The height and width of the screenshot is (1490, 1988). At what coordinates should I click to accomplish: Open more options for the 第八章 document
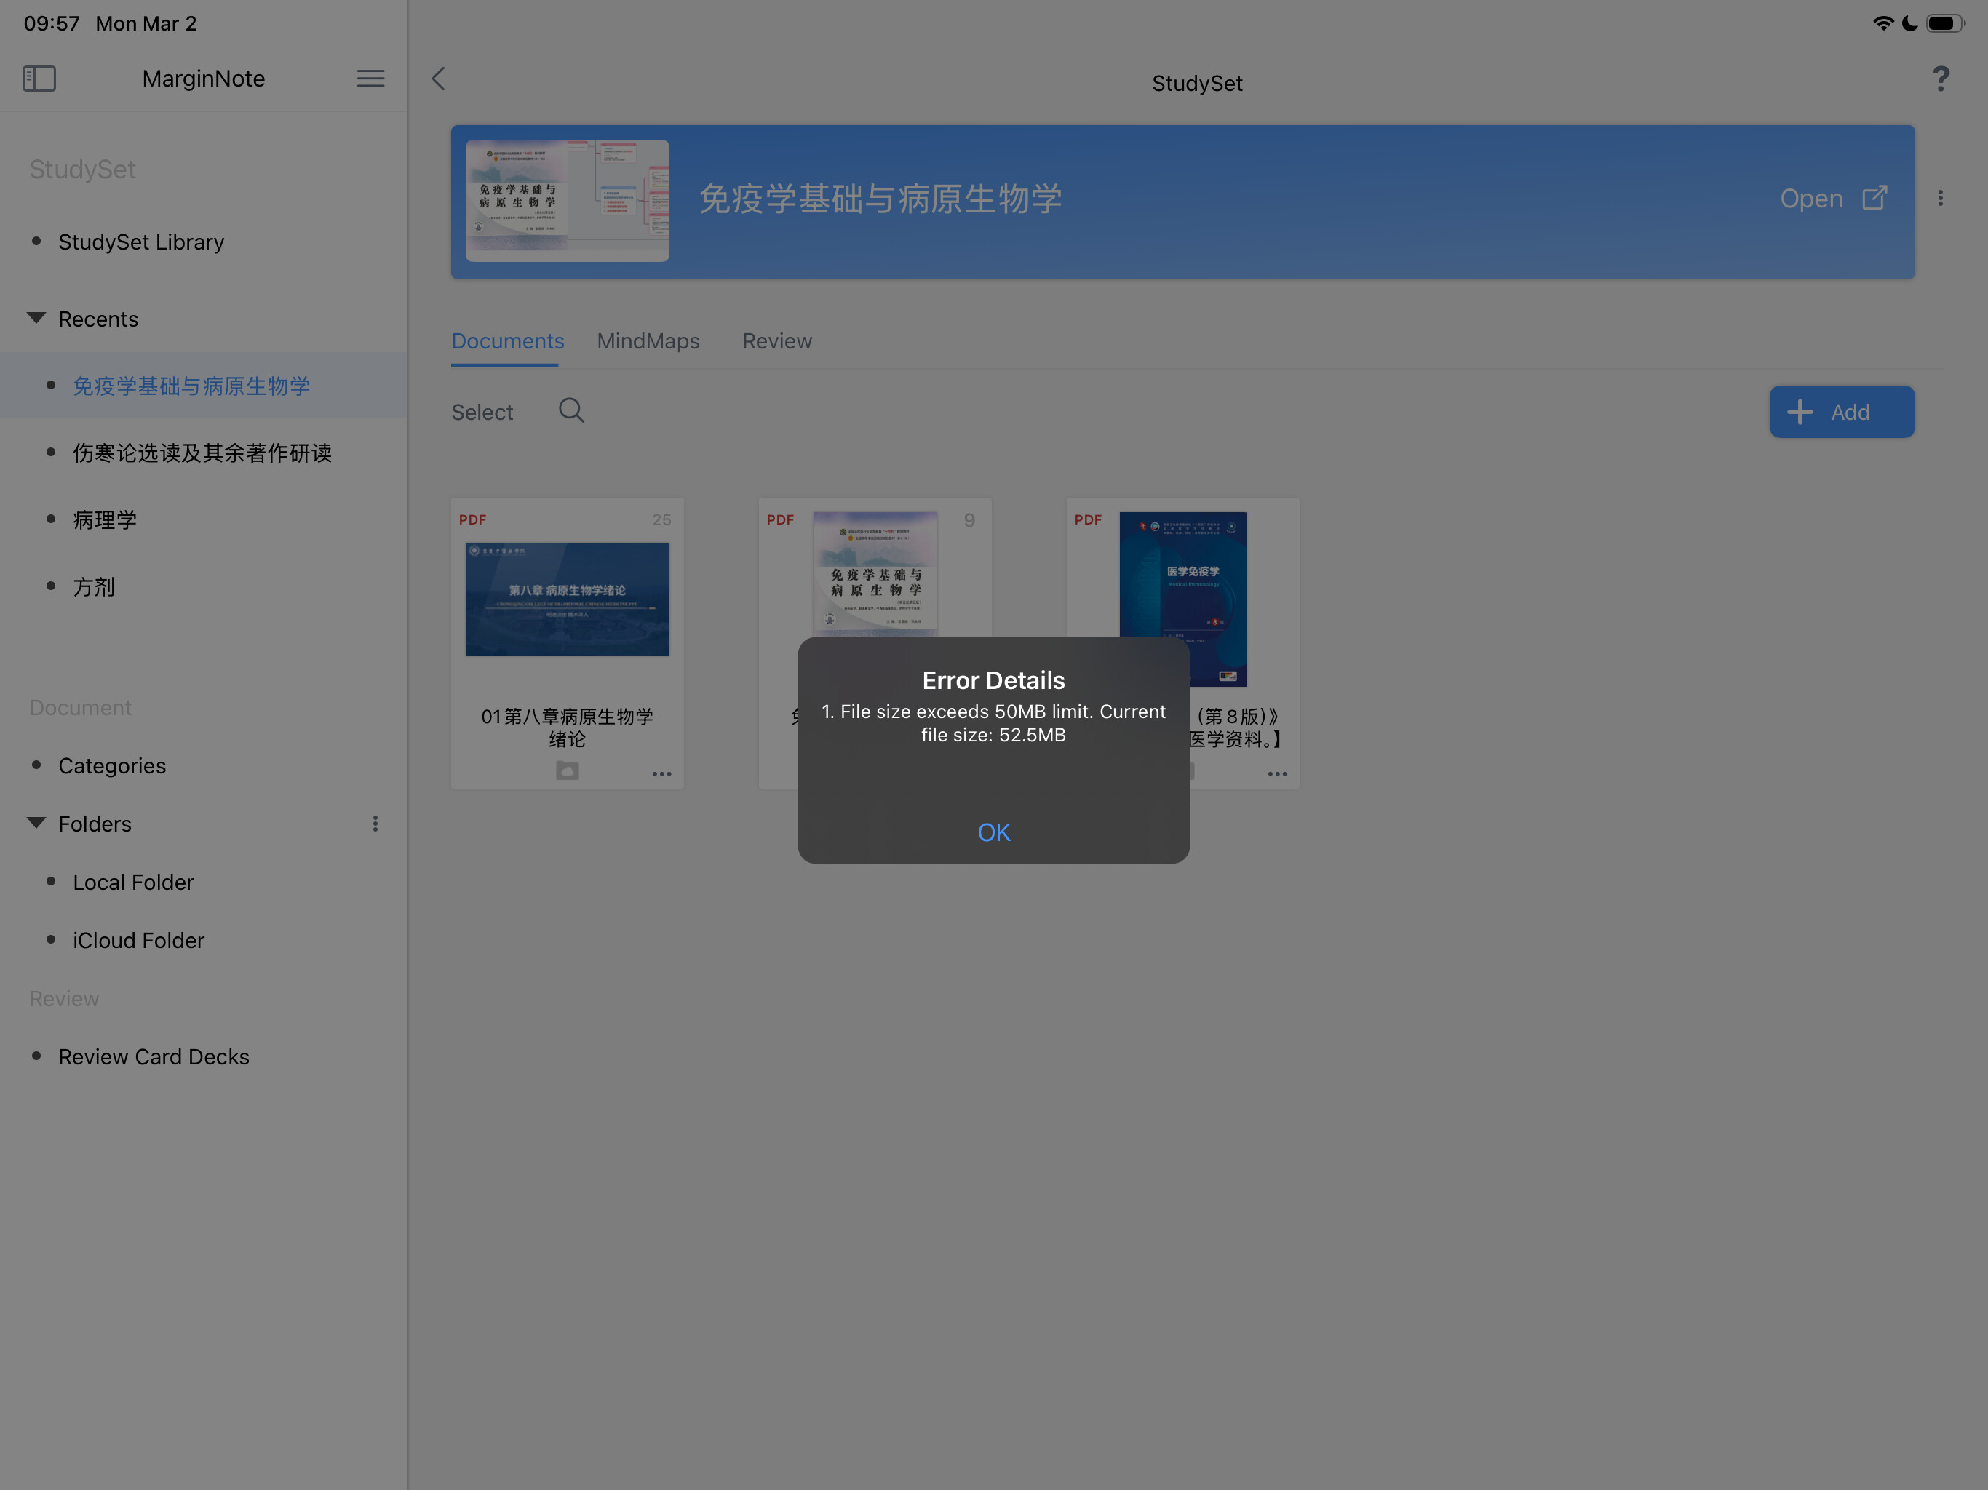click(661, 774)
